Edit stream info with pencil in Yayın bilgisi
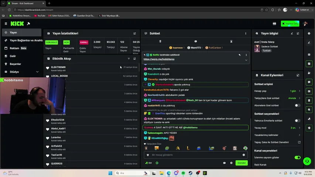 tap(292, 34)
